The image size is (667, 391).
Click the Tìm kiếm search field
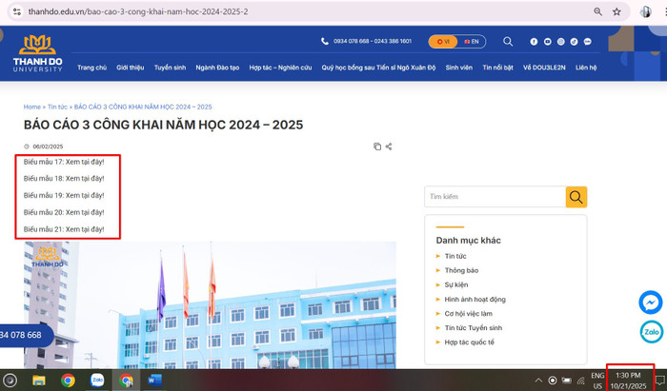[x=495, y=197]
